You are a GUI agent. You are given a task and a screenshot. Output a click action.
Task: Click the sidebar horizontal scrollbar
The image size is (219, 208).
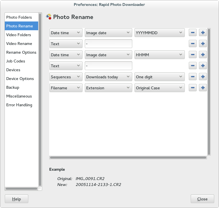(x=21, y=188)
